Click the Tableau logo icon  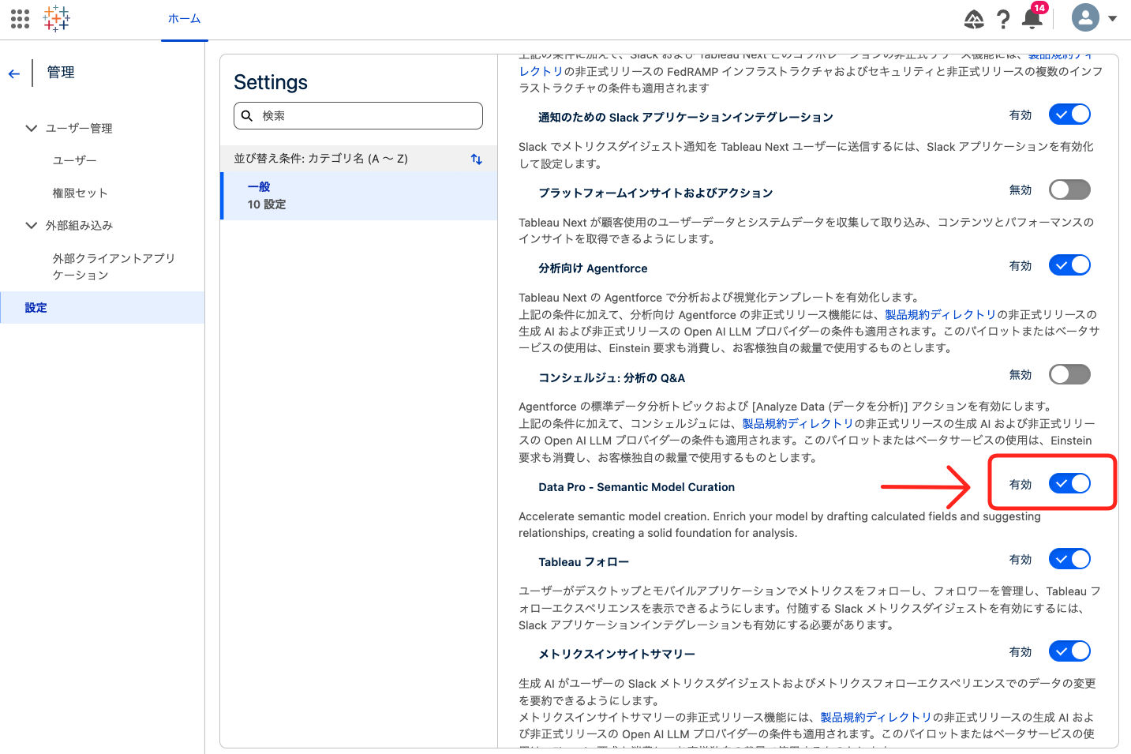57,18
